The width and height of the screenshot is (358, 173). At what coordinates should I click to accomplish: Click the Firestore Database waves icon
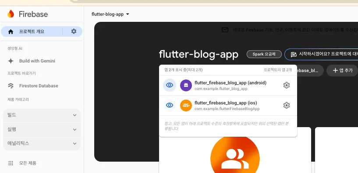click(x=11, y=86)
